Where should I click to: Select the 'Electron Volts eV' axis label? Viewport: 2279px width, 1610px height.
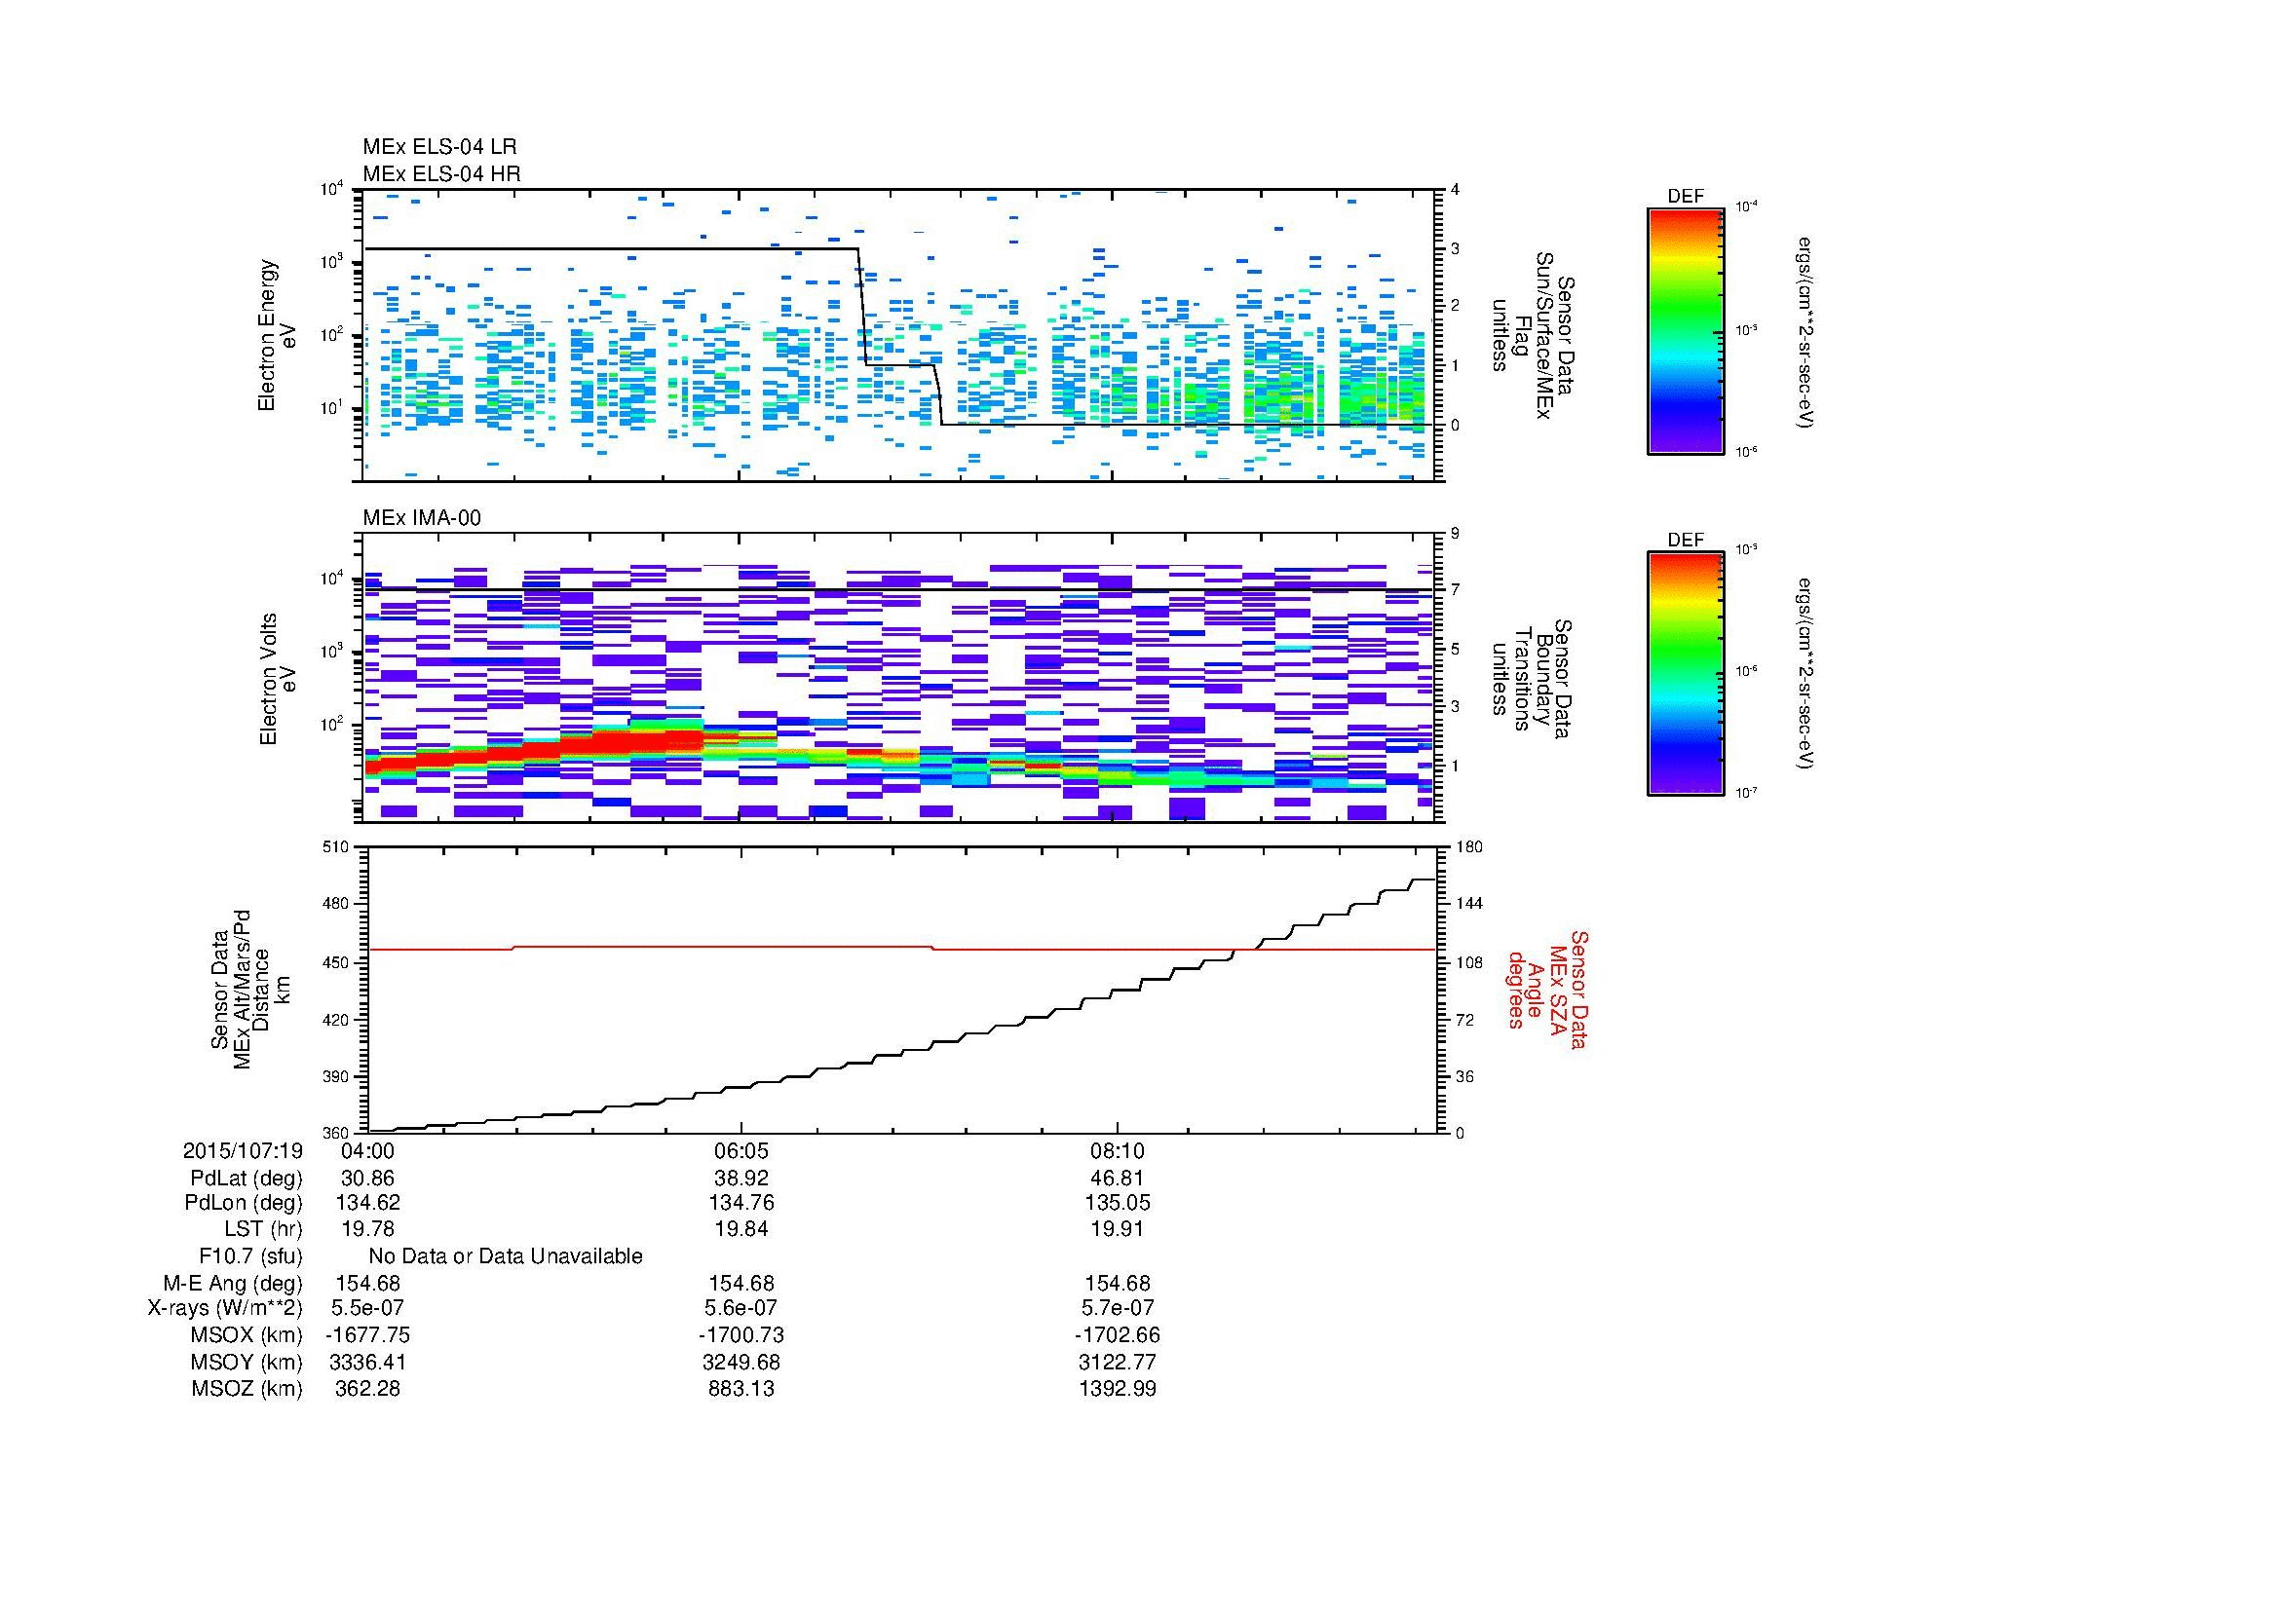click(x=278, y=679)
